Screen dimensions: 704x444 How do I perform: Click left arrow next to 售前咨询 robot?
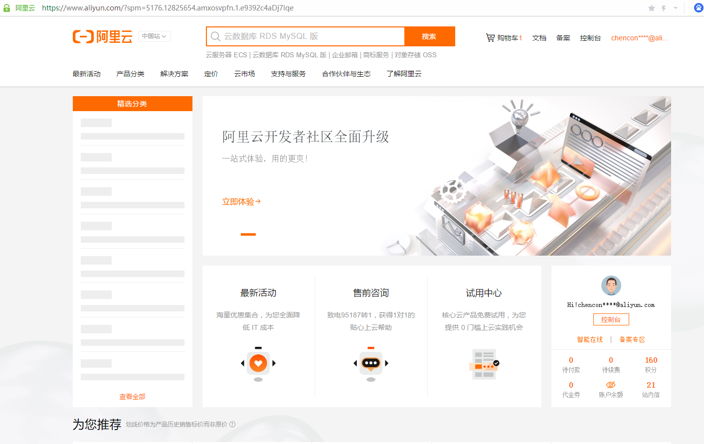click(355, 363)
